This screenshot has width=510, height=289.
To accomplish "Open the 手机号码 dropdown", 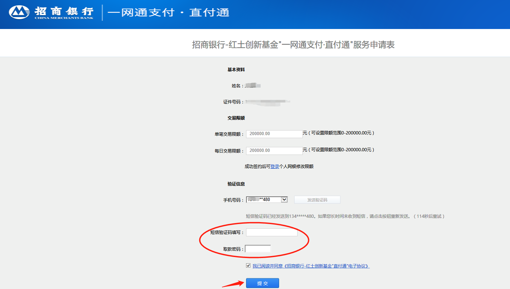I will [267, 200].
